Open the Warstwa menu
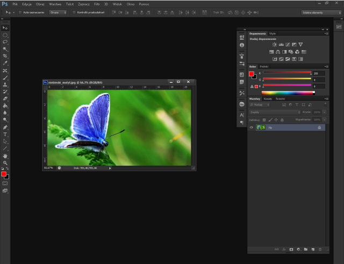The width and height of the screenshot is (344, 264). tap(55, 4)
